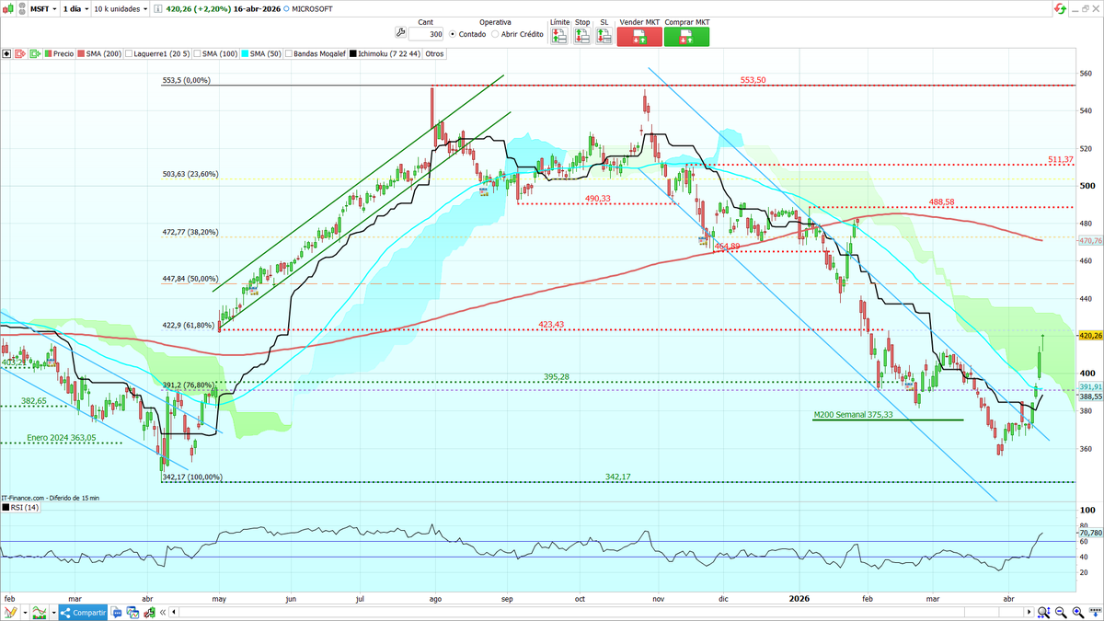Open the '1 día' timeframe dropdown

click(x=74, y=7)
